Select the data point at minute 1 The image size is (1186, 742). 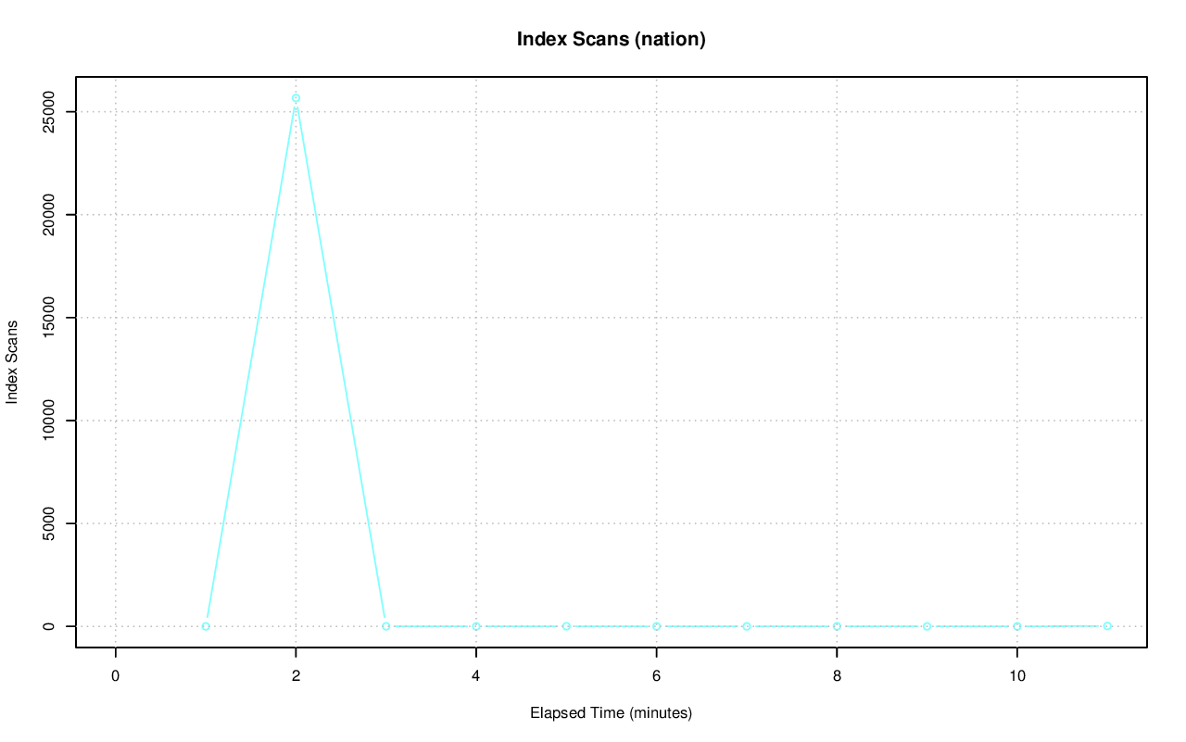(206, 626)
